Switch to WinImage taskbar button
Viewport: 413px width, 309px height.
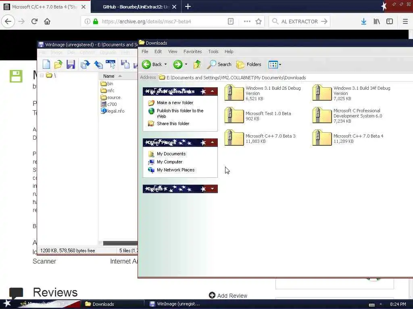point(175,304)
